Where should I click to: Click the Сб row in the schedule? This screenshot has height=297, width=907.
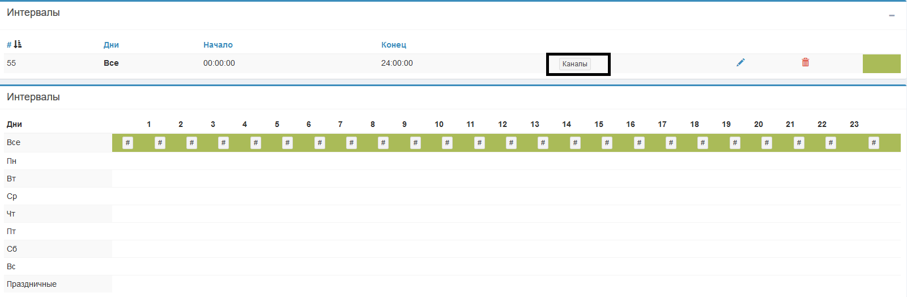pyautogui.click(x=12, y=249)
